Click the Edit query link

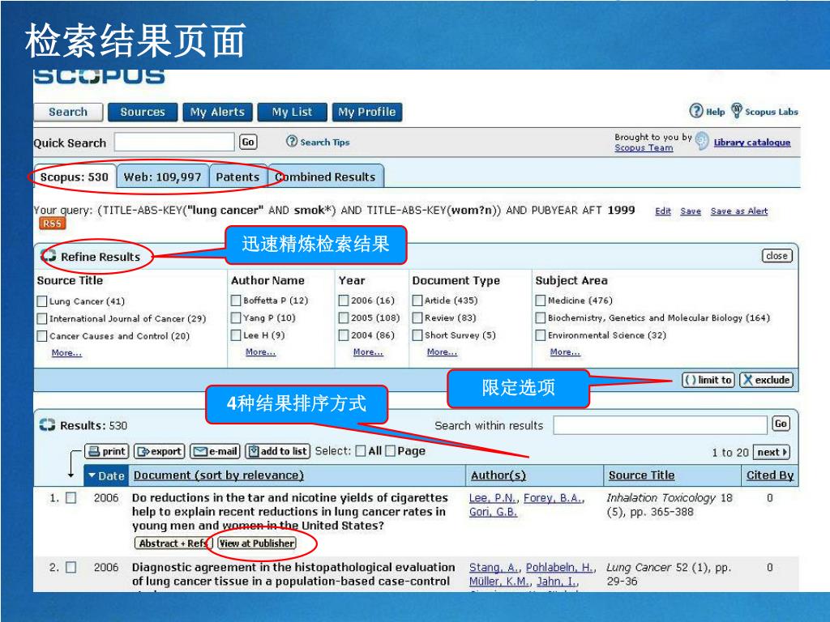pyautogui.click(x=663, y=211)
